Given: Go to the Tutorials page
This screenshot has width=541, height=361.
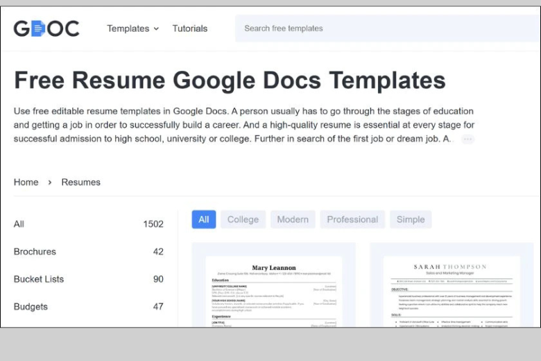Looking at the screenshot, I should coord(189,28).
